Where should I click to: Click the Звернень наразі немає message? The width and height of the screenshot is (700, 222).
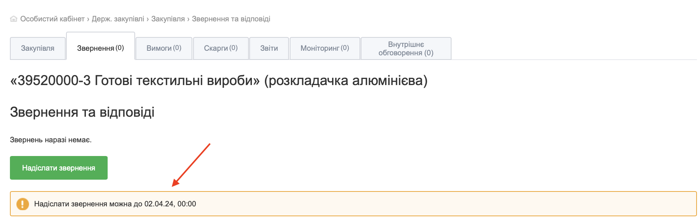point(51,140)
